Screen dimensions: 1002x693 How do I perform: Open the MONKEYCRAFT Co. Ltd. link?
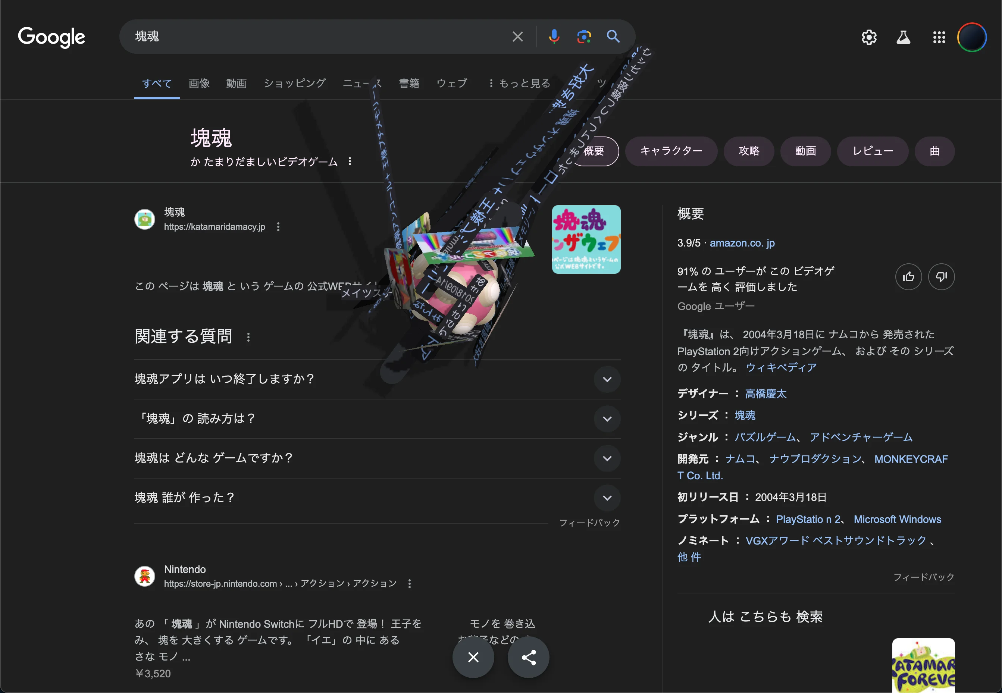tap(911, 460)
